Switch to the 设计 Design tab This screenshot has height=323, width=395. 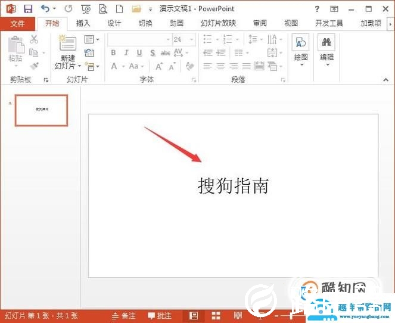click(114, 23)
